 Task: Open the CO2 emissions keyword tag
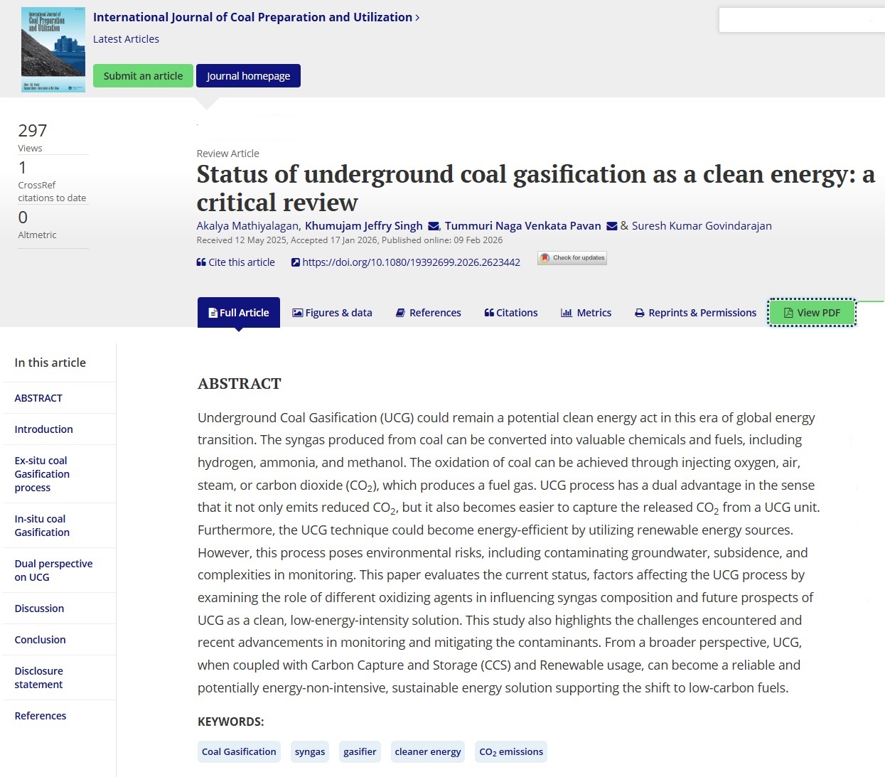511,752
